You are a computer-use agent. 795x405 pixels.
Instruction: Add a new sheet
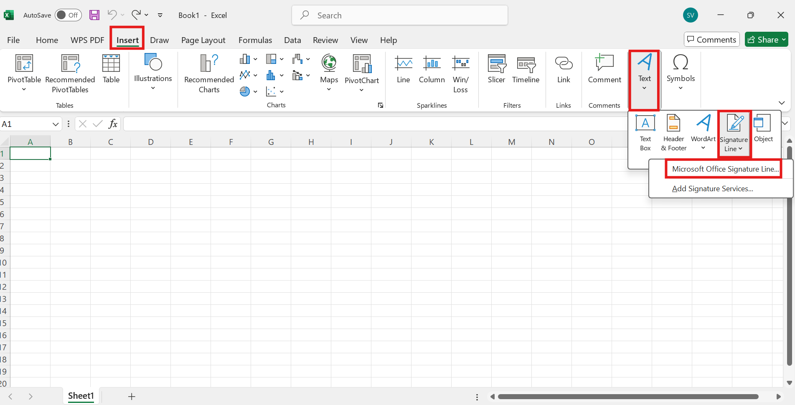point(132,396)
